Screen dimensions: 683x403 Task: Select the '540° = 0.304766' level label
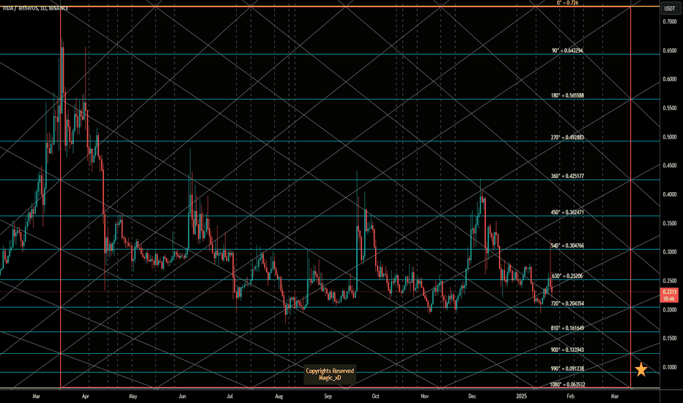tap(567, 245)
